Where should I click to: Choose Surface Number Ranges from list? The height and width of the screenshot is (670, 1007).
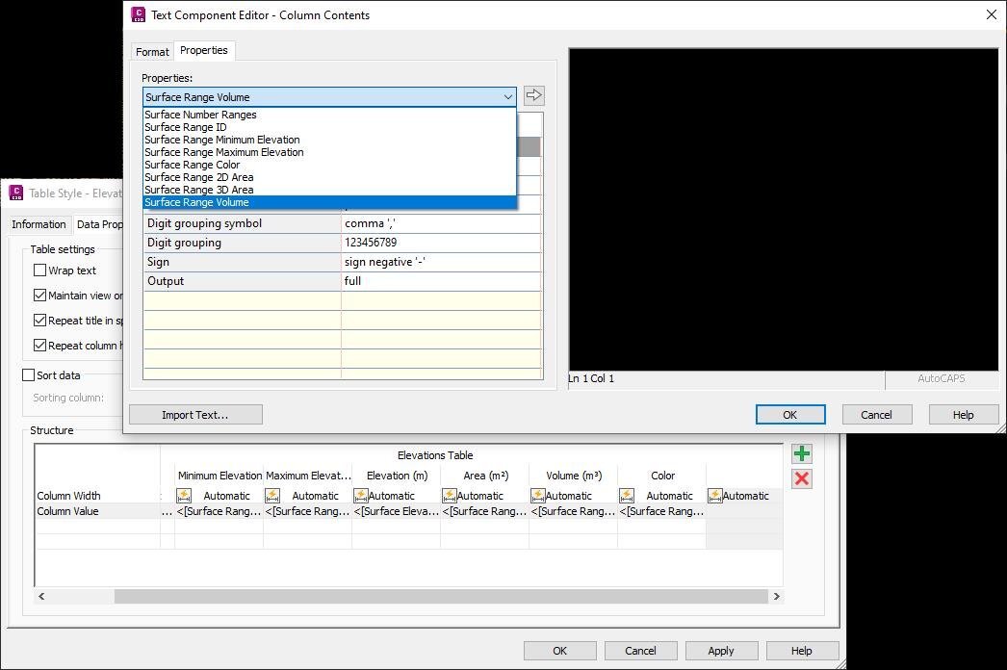point(329,115)
